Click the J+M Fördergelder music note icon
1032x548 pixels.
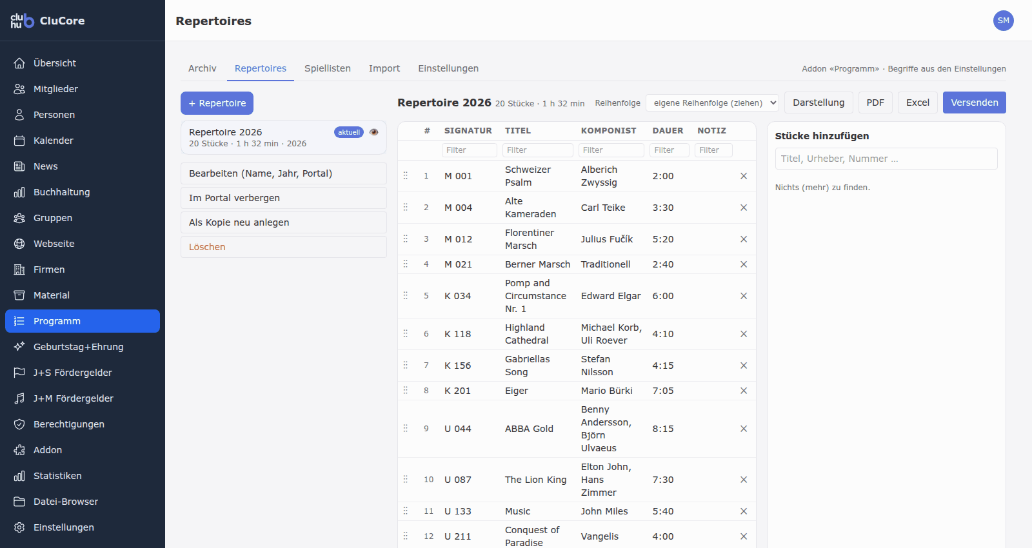pos(19,398)
